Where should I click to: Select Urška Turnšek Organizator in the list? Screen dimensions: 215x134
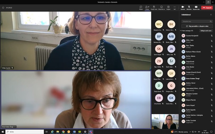pos(197,121)
